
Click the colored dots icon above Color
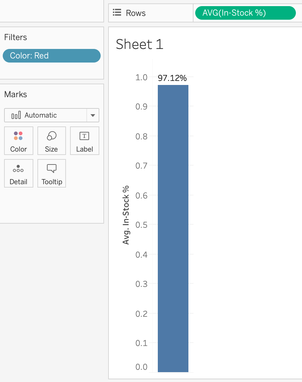tap(18, 135)
